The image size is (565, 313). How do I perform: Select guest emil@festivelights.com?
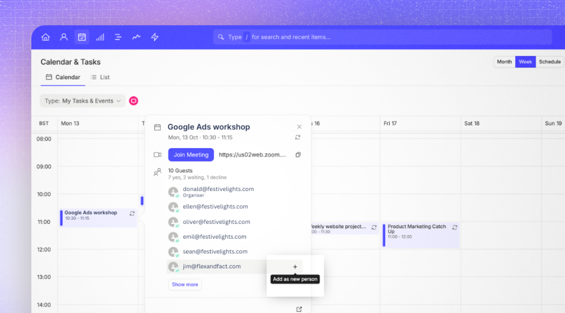[215, 237]
